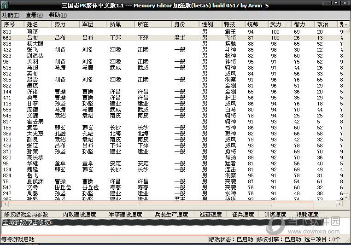This screenshot has height=245, width=351.
Task: Select row 张飞
Action: click(x=172, y=50)
